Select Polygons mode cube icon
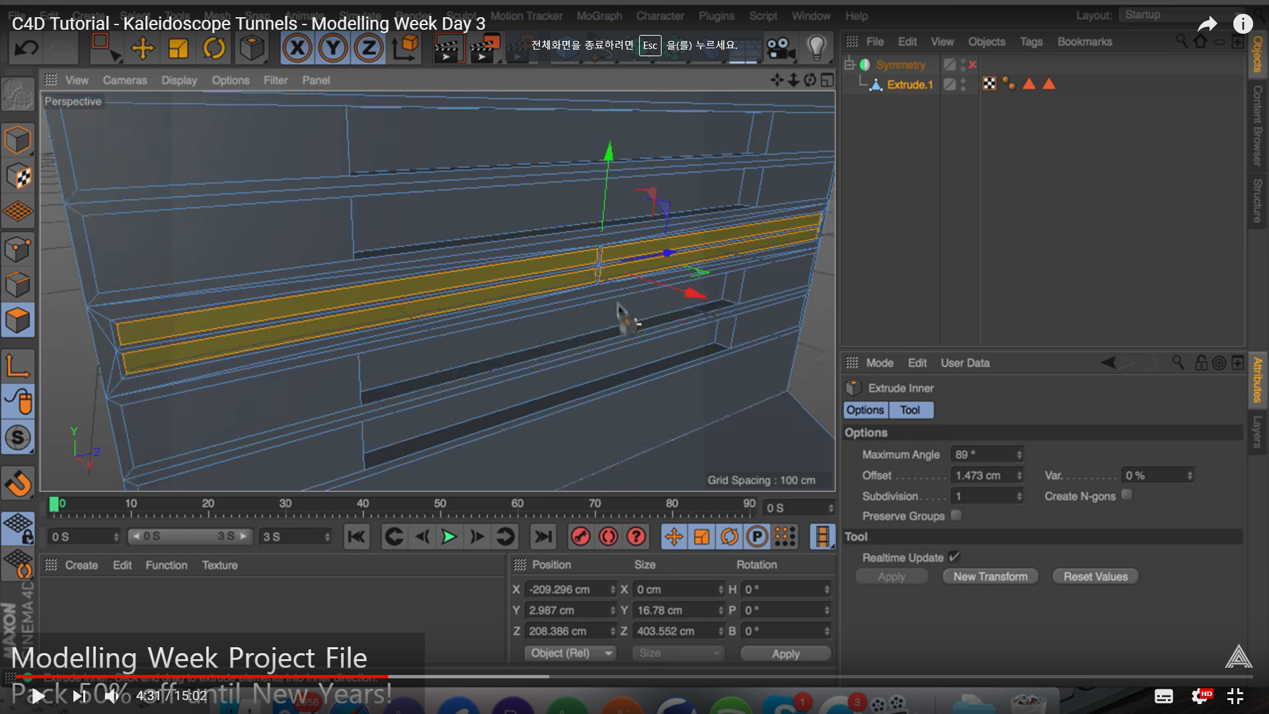The image size is (1269, 714). pyautogui.click(x=18, y=321)
